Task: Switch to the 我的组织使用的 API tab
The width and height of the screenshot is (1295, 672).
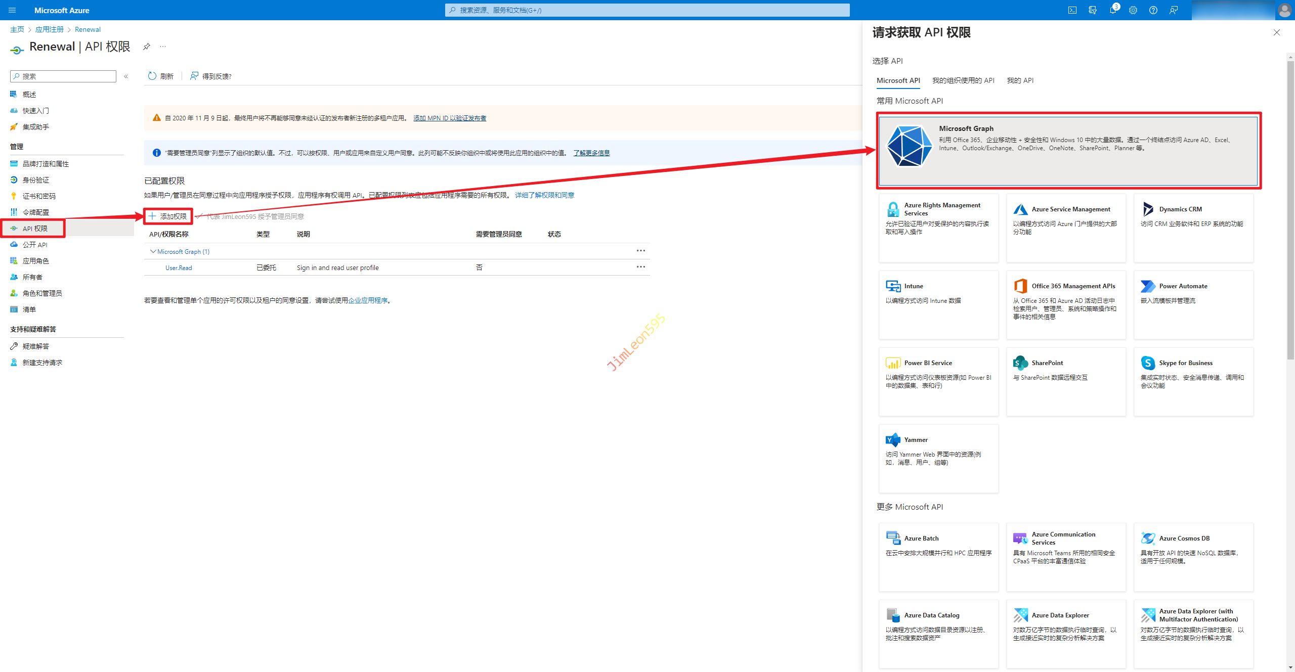Action: 963,80
